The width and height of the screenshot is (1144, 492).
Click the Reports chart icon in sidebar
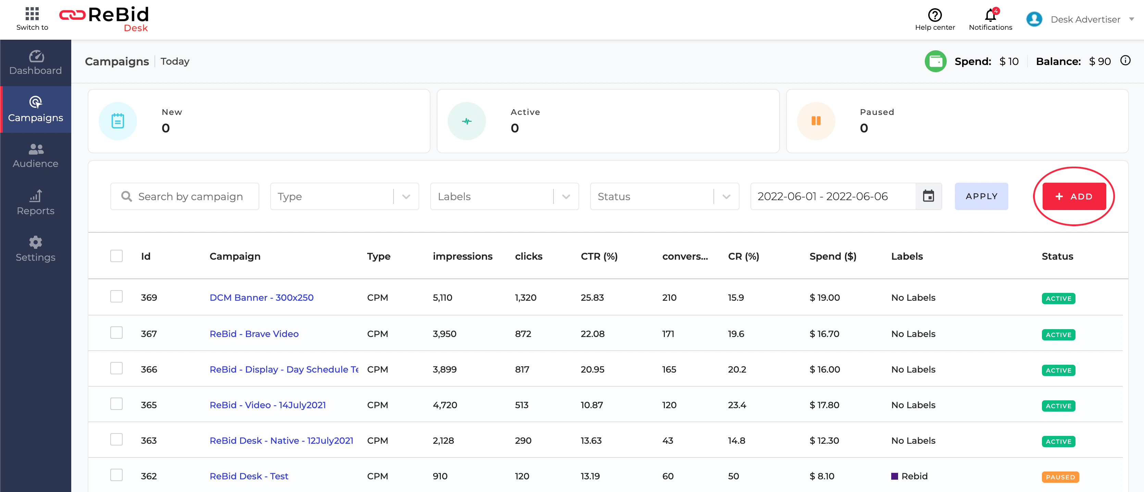36,196
